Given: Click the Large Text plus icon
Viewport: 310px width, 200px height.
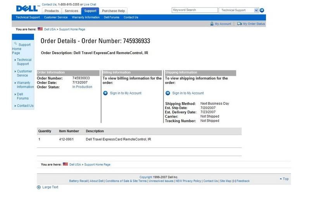Looking at the screenshot, I should click(x=39, y=187).
